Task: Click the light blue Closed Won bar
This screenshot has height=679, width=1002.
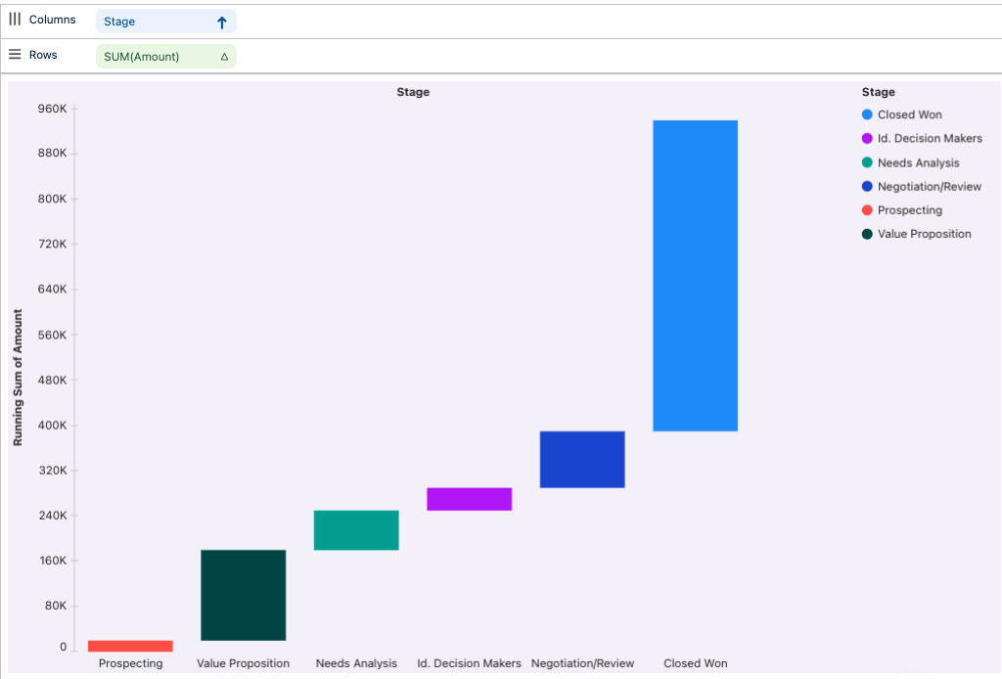Action: (x=696, y=275)
